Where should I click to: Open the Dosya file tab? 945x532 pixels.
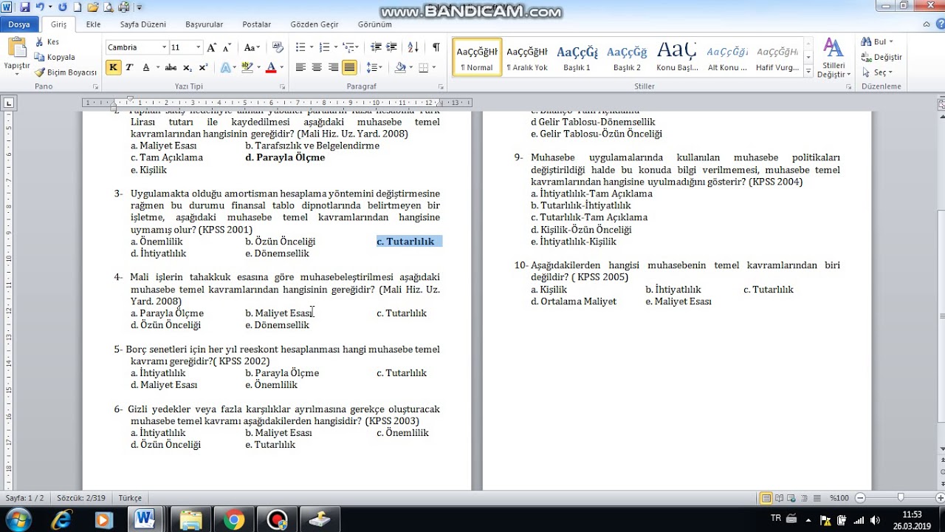(x=19, y=24)
